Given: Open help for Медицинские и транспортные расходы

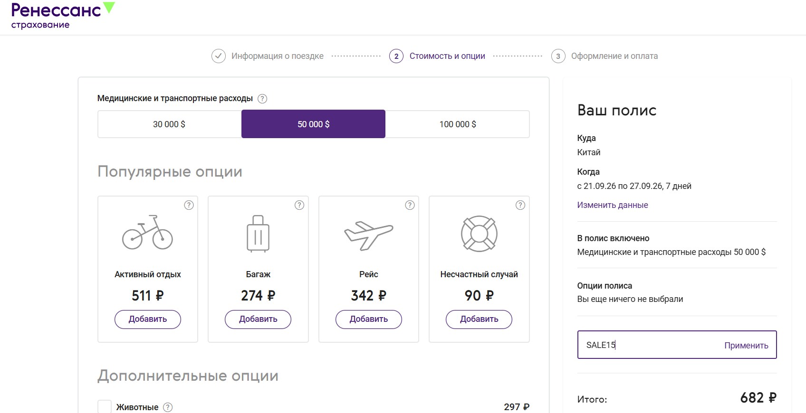Looking at the screenshot, I should point(262,99).
